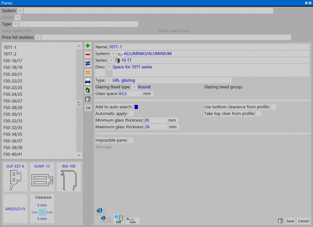Select F50-34/35 in the panes list
This screenshot has height=227, width=313.
pos(39,134)
